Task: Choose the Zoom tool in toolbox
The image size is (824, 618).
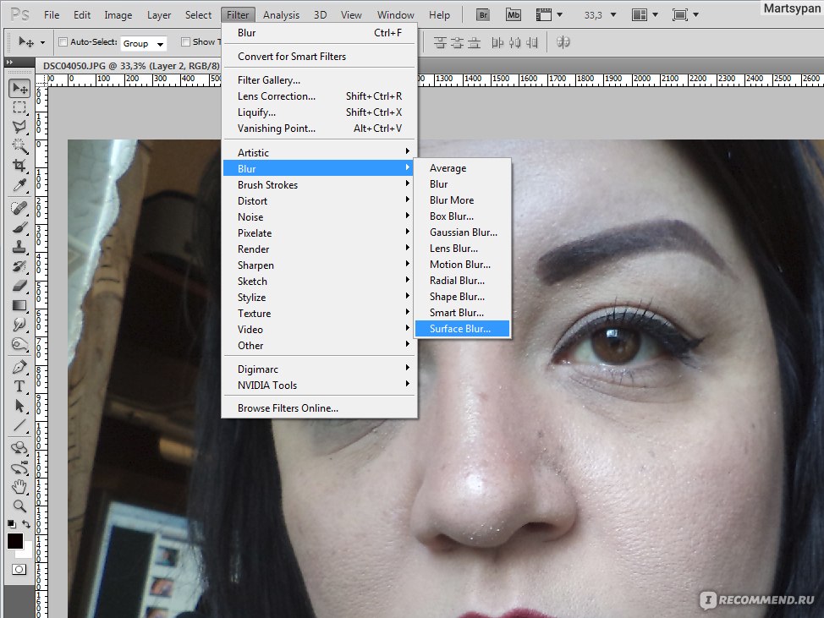Action: (19, 506)
